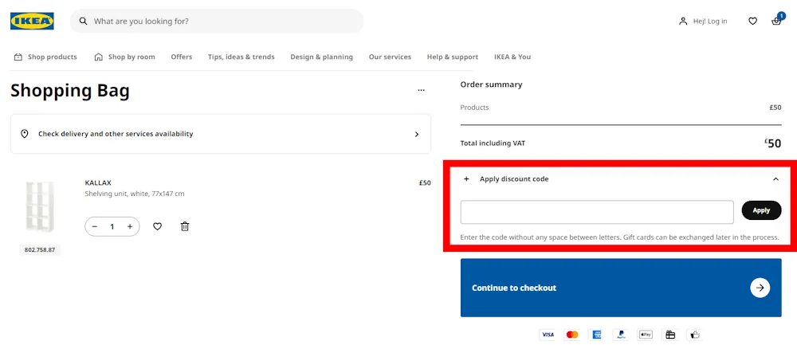Click the Apply discount code heading
The width and height of the screenshot is (797, 349).
(x=514, y=178)
